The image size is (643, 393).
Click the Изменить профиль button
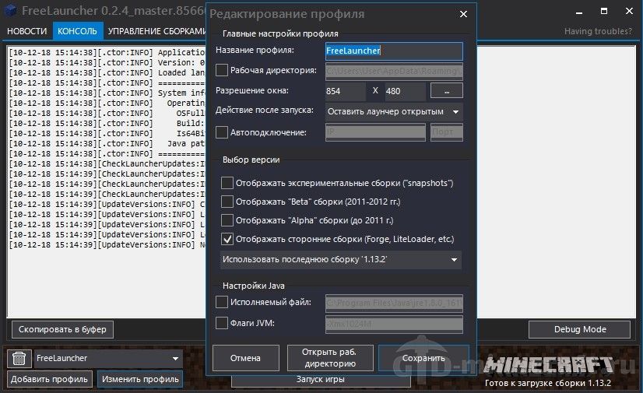[x=140, y=379]
